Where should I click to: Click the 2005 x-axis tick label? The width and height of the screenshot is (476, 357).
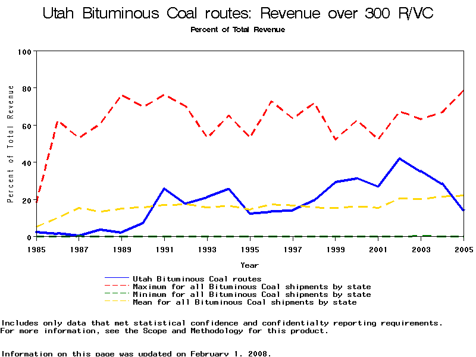[x=464, y=248]
